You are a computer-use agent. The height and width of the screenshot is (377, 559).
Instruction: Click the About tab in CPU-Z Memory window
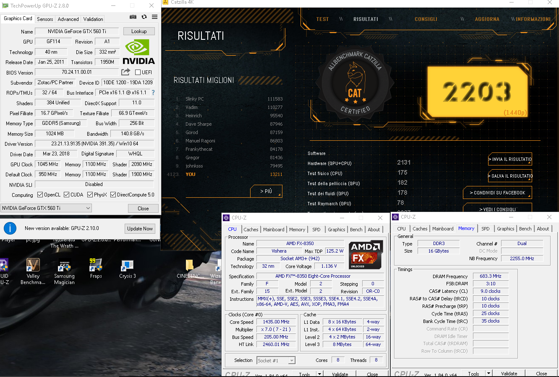[543, 229]
